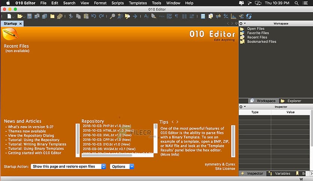Click the More Info tip link
Viewport: 313px width, 181px height.
click(x=170, y=154)
